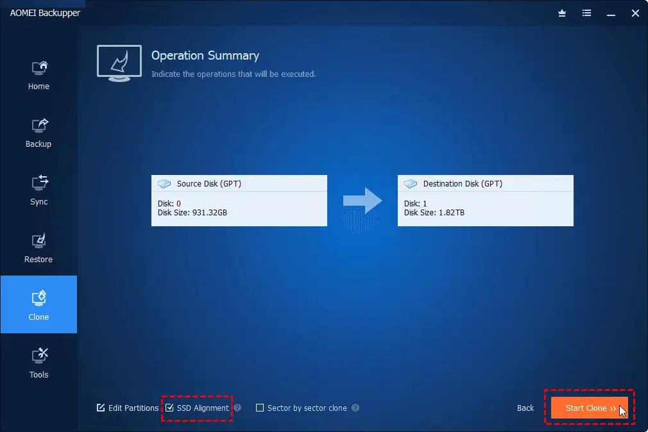Screen dimensions: 648x432
Task: Select the Clone sidebar icon
Action: (x=38, y=304)
